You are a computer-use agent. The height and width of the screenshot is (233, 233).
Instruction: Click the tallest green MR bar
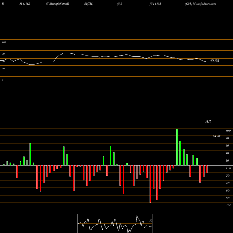click(x=177, y=147)
